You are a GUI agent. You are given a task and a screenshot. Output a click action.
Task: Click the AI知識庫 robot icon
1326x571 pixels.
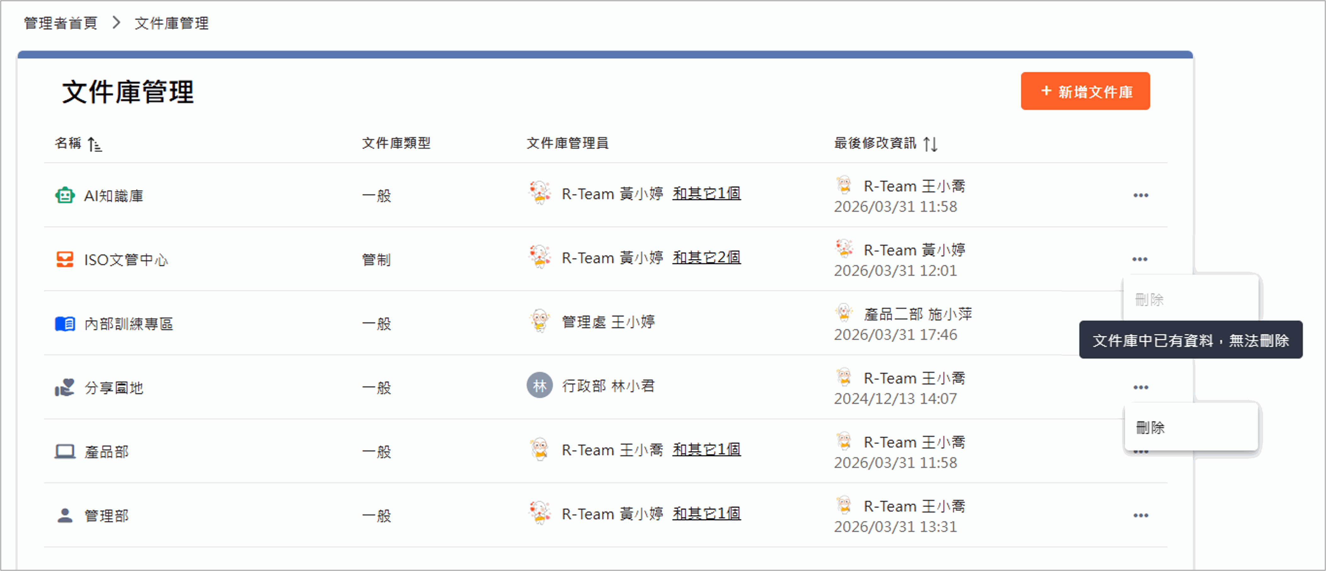point(65,196)
